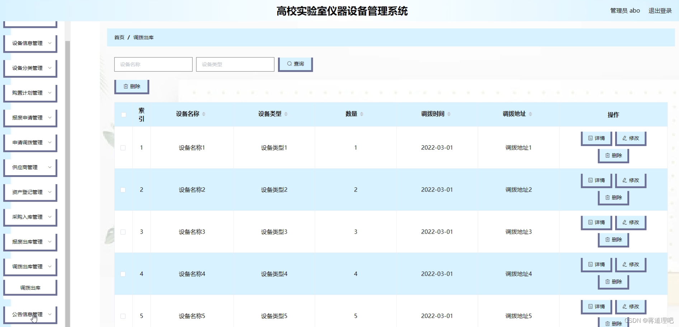This screenshot has width=679, height=327.
Task: Click the 修改 button on row 5
Action: (631, 307)
